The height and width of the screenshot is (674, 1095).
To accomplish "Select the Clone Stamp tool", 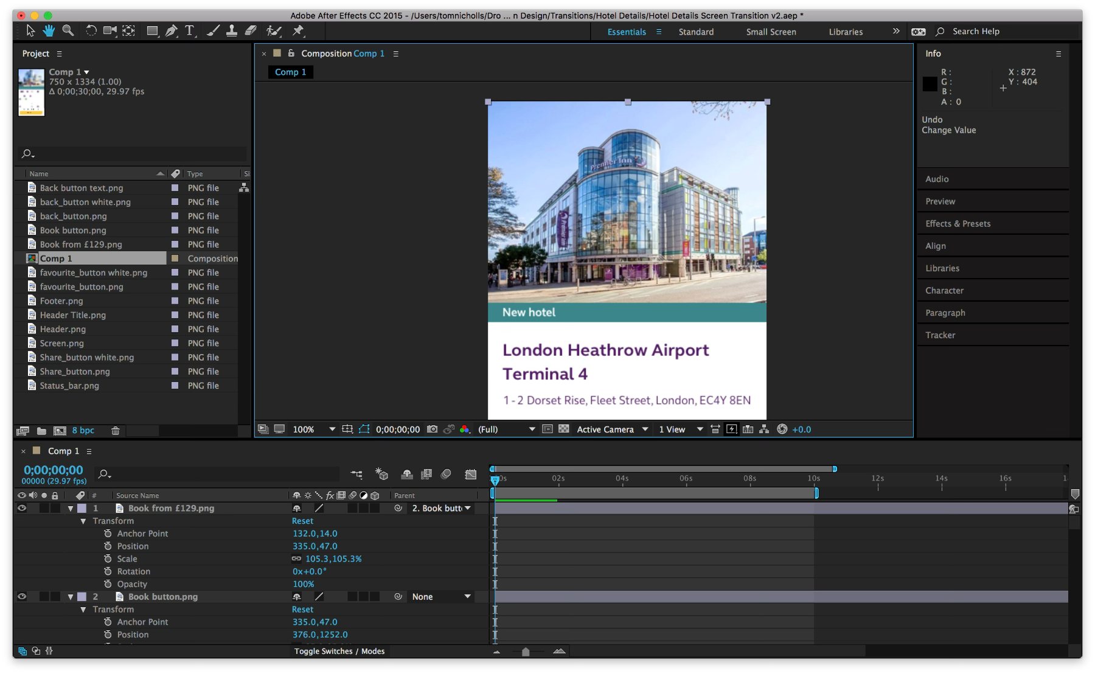I will pyautogui.click(x=232, y=30).
